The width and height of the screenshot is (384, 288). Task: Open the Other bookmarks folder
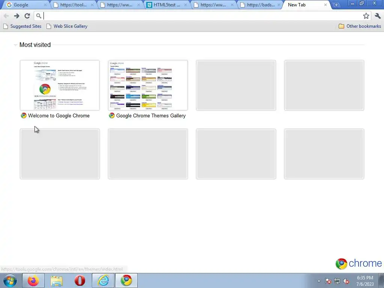click(360, 26)
